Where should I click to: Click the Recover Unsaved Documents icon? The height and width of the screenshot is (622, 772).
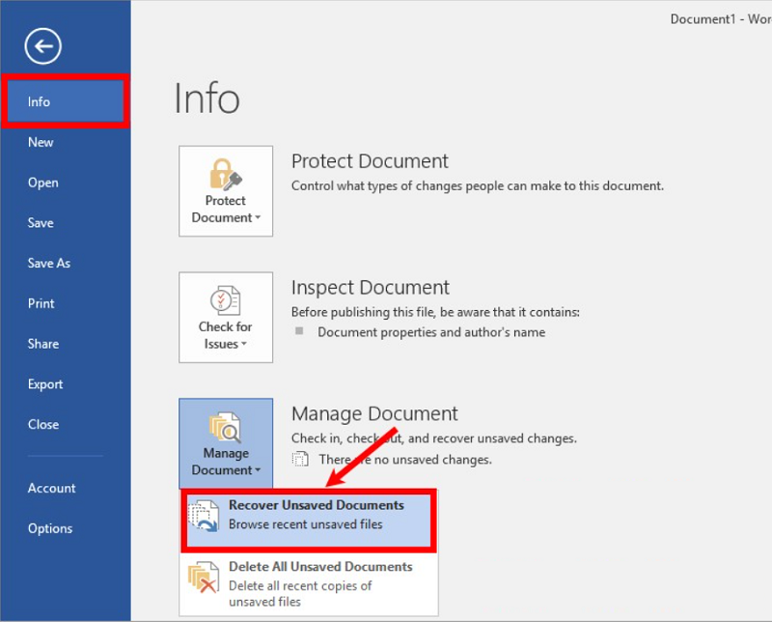206,516
